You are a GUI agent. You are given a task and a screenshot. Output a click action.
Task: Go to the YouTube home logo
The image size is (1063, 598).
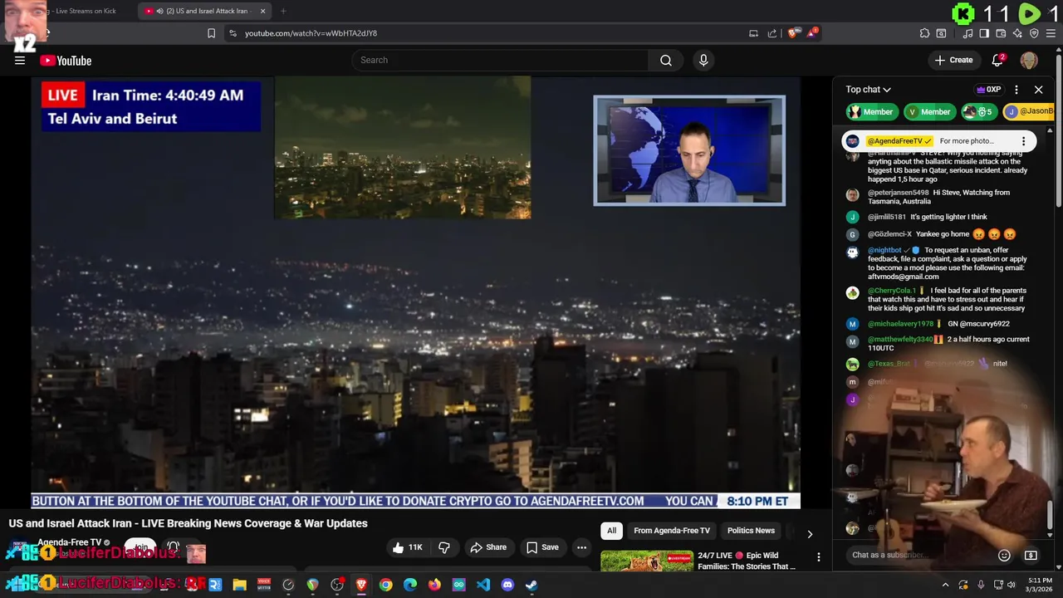click(x=66, y=61)
